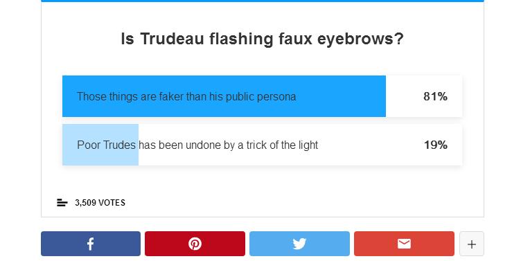Tweet the poll with the Twitter bird button
The image size is (521, 261).
pos(299,244)
